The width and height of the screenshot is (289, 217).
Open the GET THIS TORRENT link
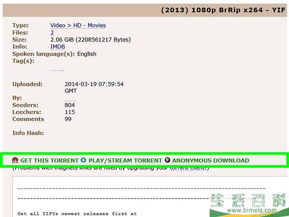49,160
